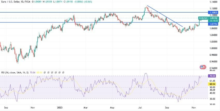Click the 2023 label on time axis
220x111 pixels.
60,108
